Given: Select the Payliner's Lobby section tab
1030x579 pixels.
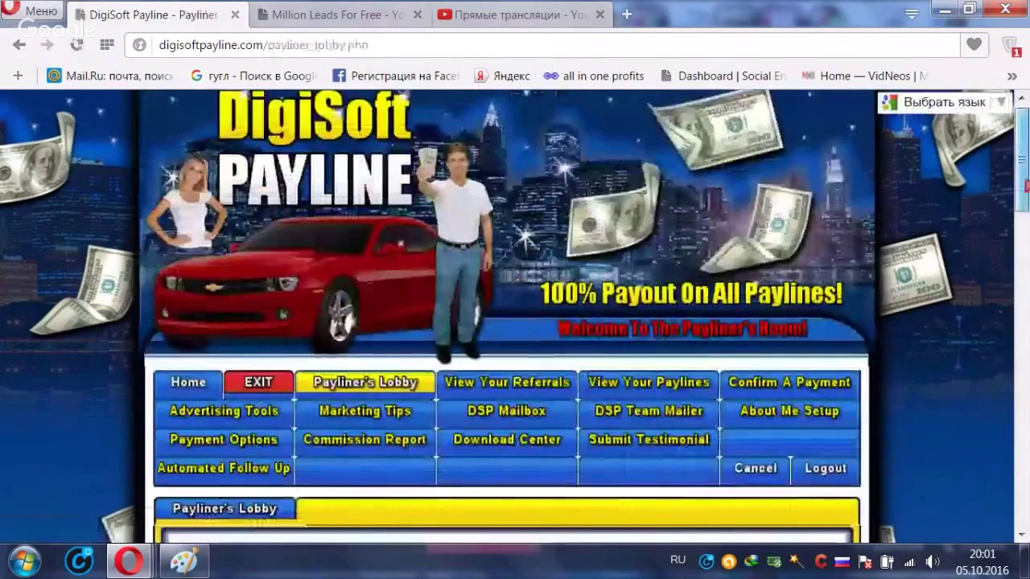Looking at the screenshot, I should point(225,508).
